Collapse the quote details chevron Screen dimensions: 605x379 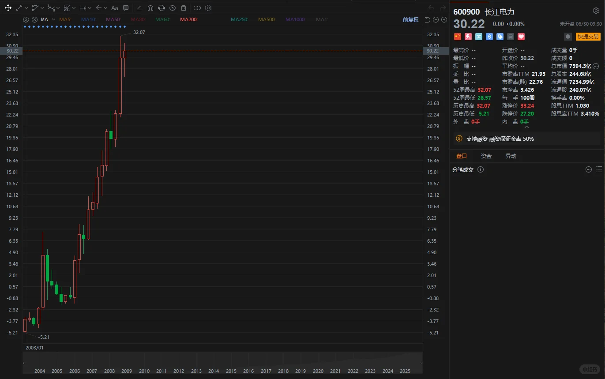(x=526, y=126)
